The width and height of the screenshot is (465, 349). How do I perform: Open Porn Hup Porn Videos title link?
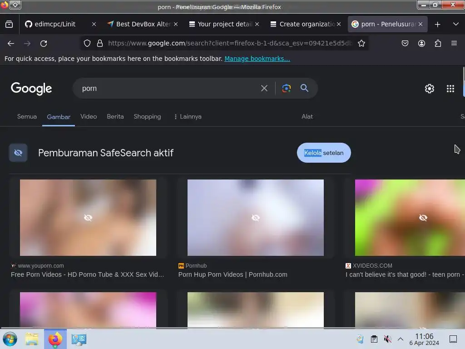(x=233, y=275)
